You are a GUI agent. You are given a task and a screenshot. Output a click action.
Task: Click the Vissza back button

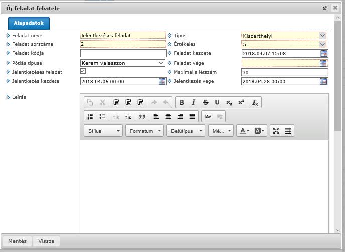46,241
